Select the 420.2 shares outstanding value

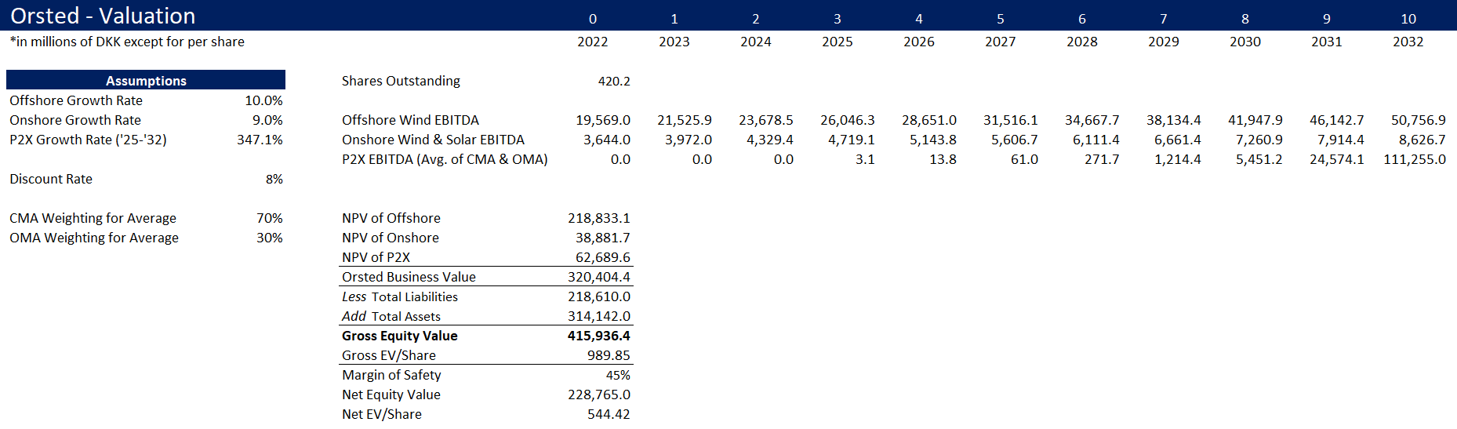tap(614, 81)
